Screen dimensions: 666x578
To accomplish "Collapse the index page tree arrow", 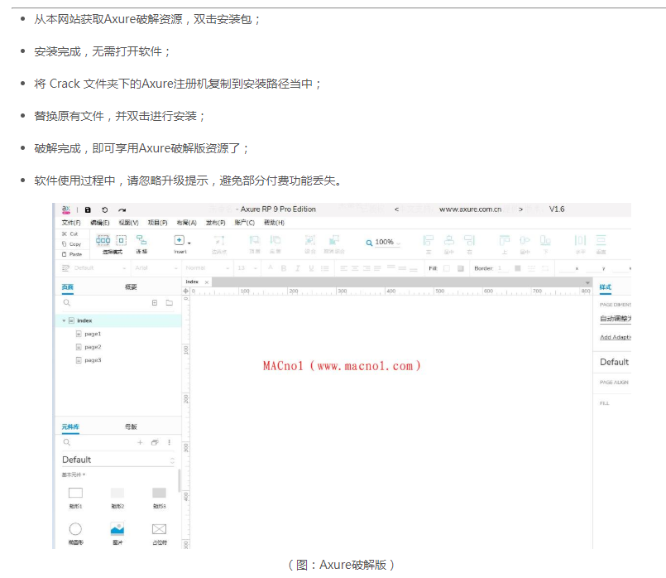I will coord(65,320).
